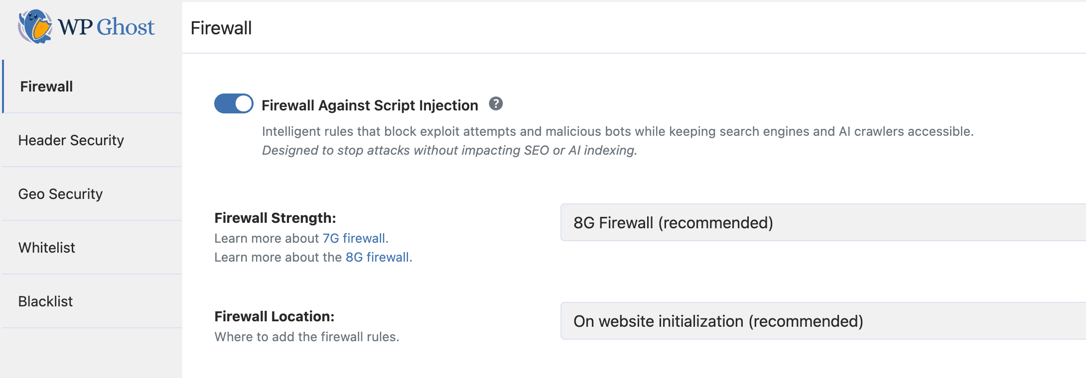
Task: Open the Whitelist settings tab
Action: coord(46,248)
